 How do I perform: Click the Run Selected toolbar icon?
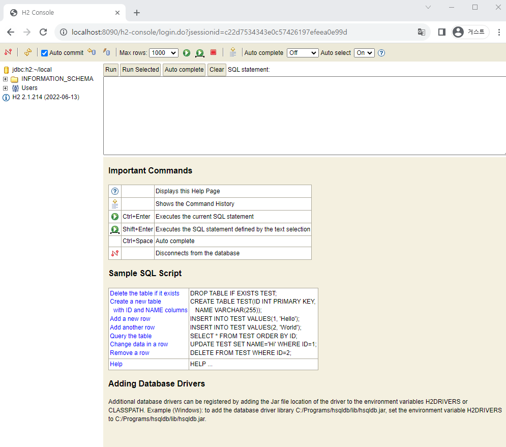200,53
